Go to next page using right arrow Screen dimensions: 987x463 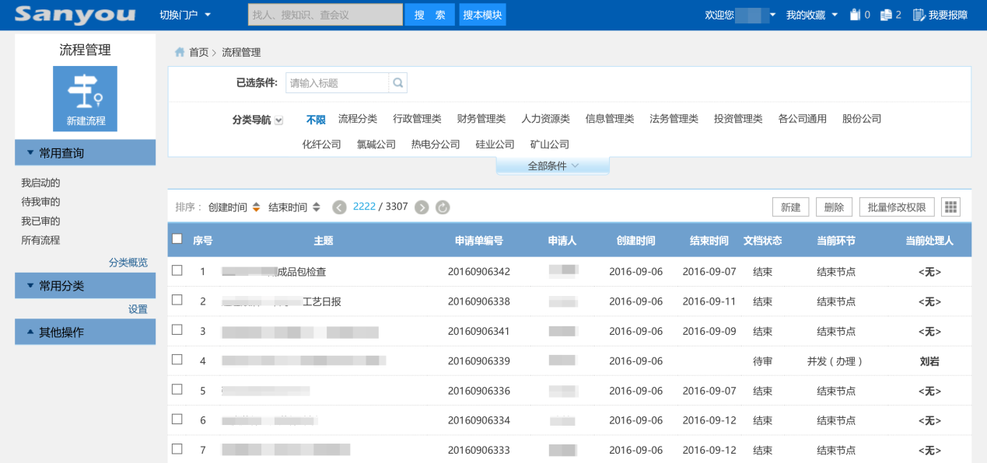tap(422, 207)
